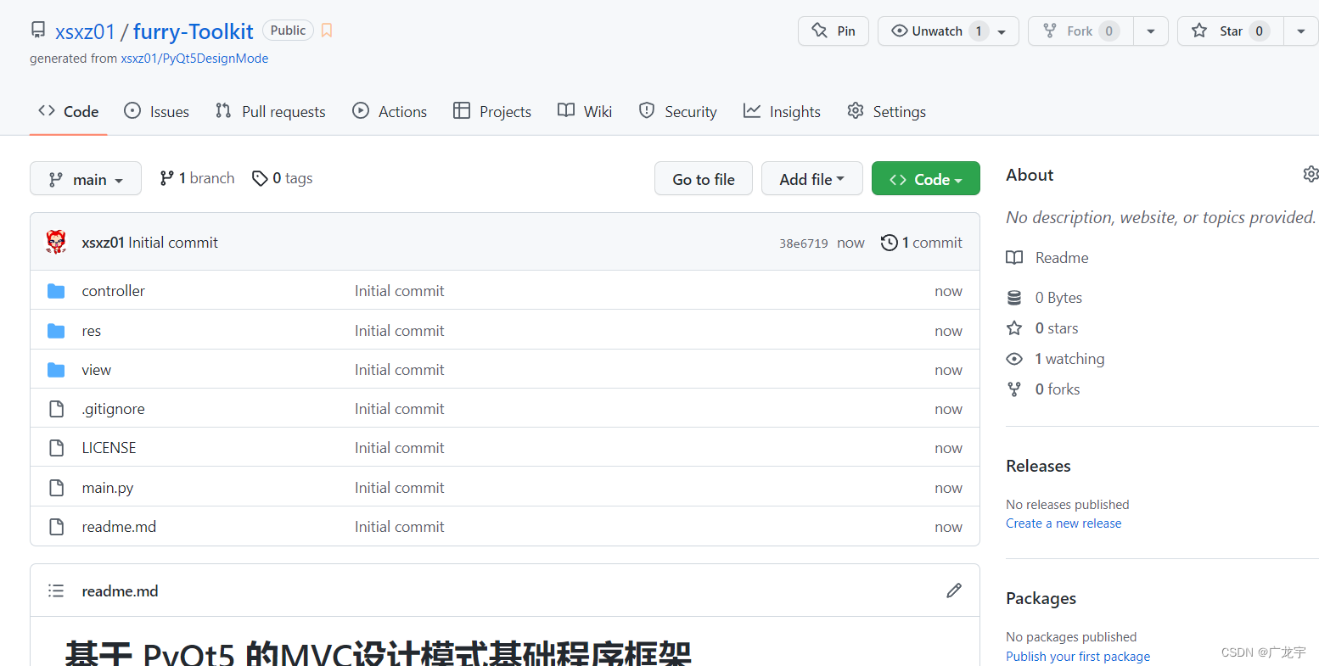Image resolution: width=1319 pixels, height=666 pixels.
Task: Click the Go to file button
Action: tap(704, 179)
